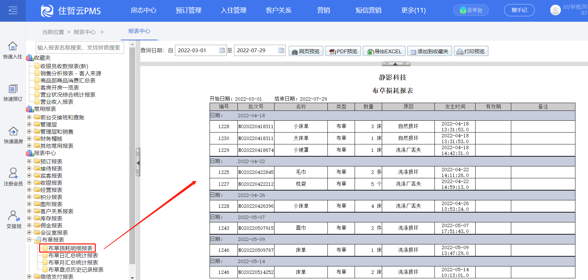Viewport: 588px width, 280px height.
Task: Focus the report name search field
Action: pos(80,47)
